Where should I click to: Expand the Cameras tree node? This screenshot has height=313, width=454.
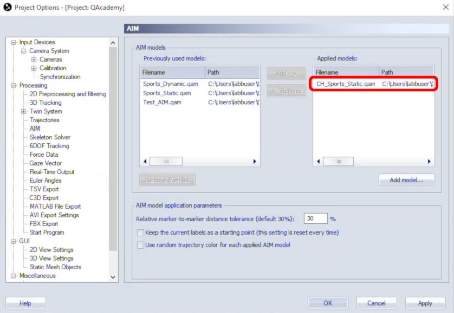(x=34, y=59)
